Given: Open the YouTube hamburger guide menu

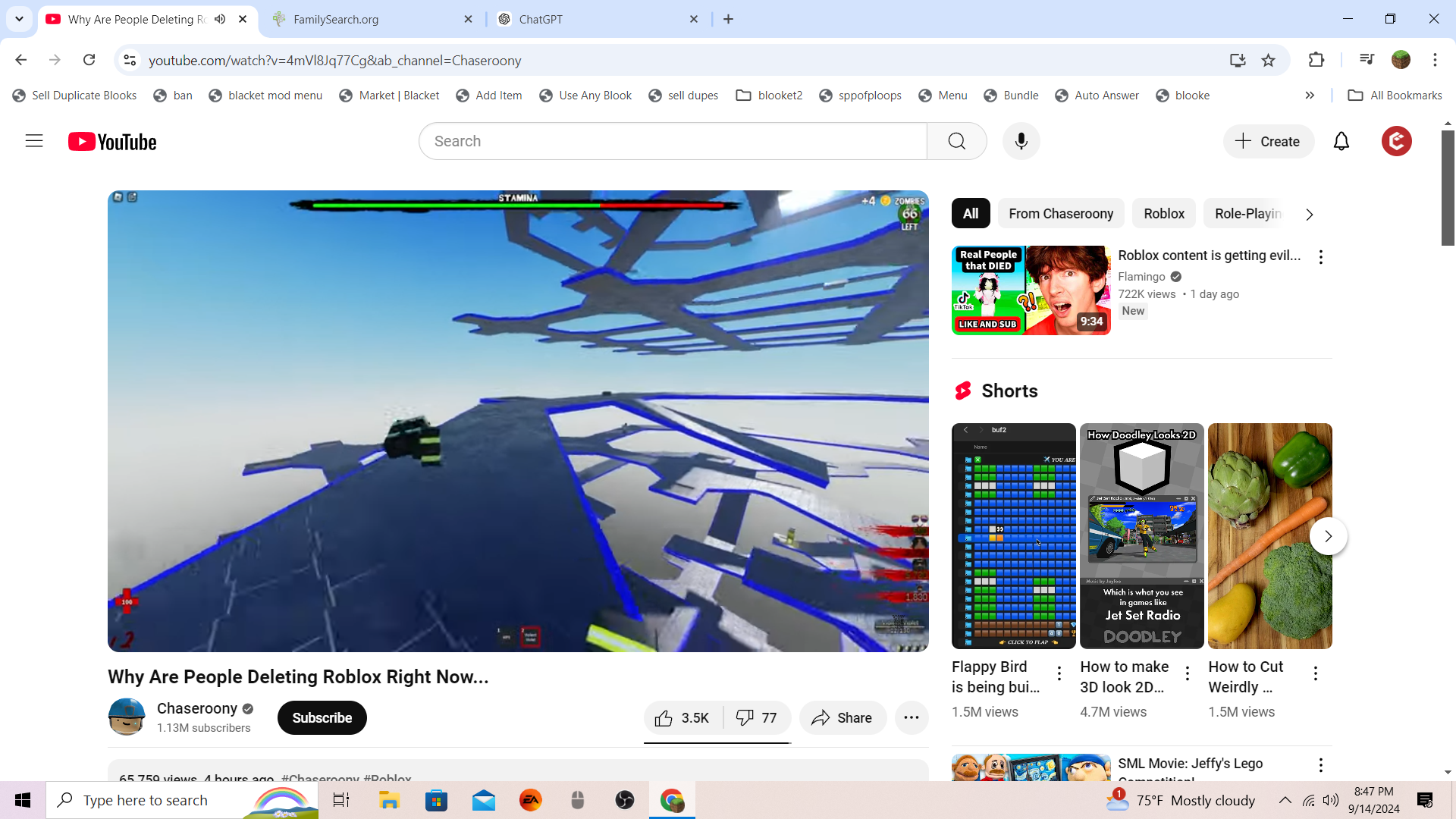Looking at the screenshot, I should pos(34,141).
